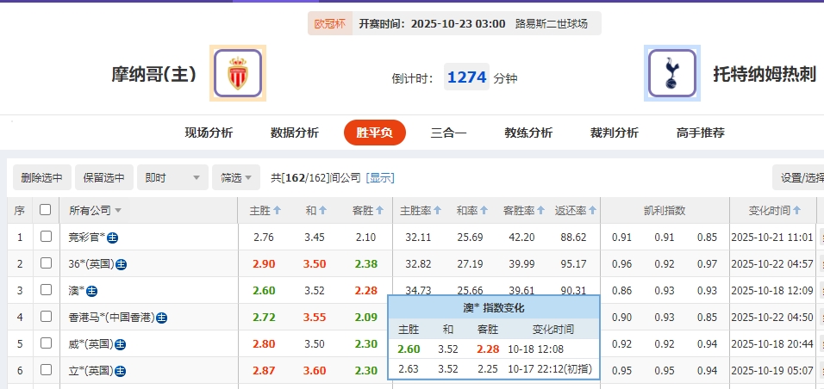
Task: Click the 主 badge beside 香港马*(中国香港)
Action: coord(161,318)
